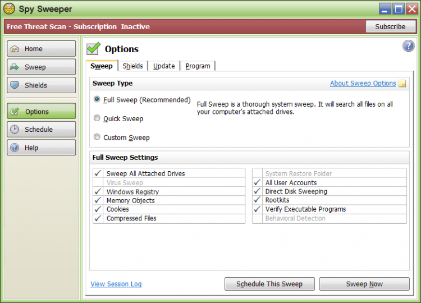Click the blue shield icon in sidebar
Image resolution: width=421 pixels, height=303 pixels.
point(15,85)
